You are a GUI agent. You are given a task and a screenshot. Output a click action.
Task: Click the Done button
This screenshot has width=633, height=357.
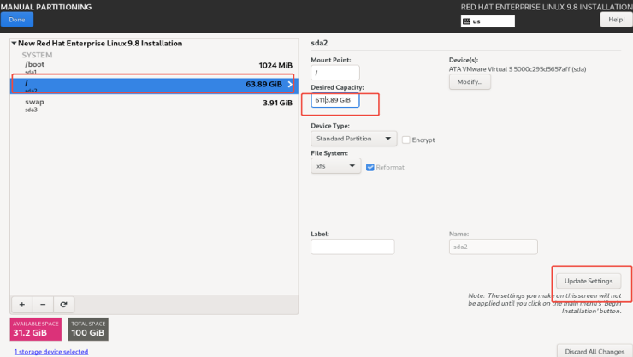coord(17,20)
